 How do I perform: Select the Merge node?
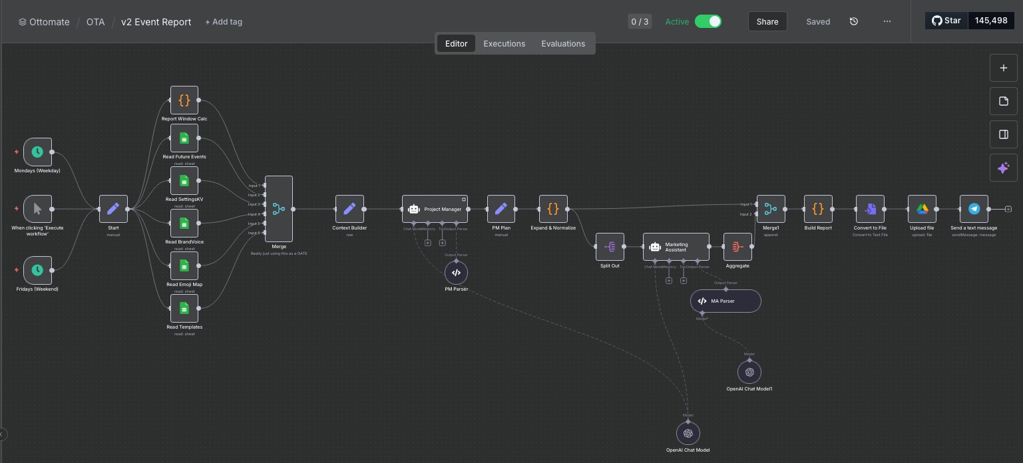point(278,208)
